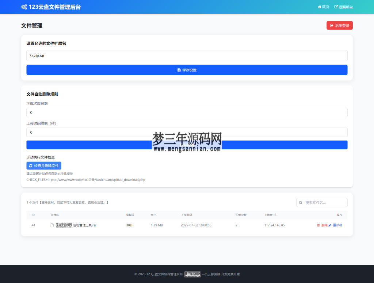374x283 pixels.
Task: Click the allowed extensions field containing 7z,zip,rar
Action: coord(187,56)
